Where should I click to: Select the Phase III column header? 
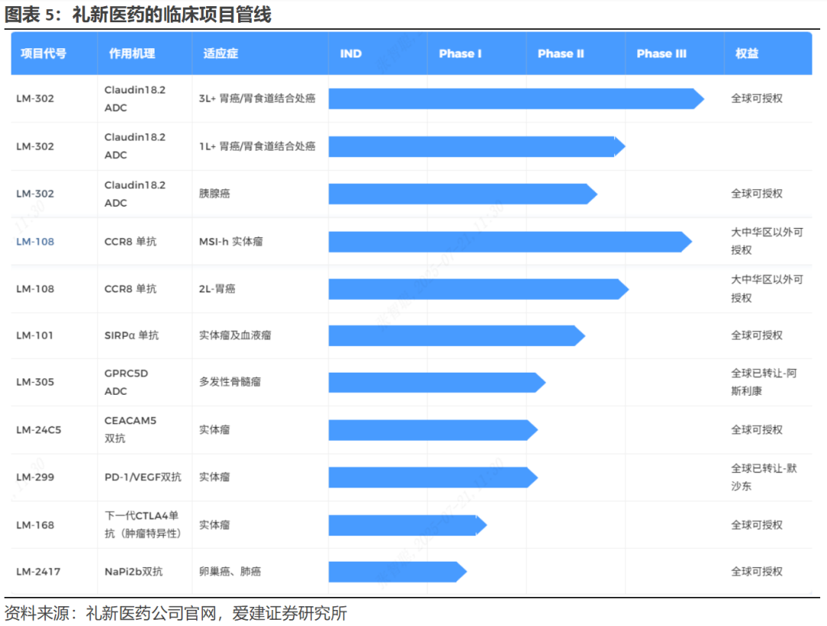click(x=662, y=54)
